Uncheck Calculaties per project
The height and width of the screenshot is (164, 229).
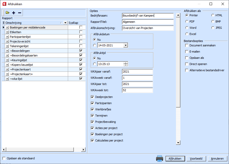pyautogui.click(x=92, y=140)
